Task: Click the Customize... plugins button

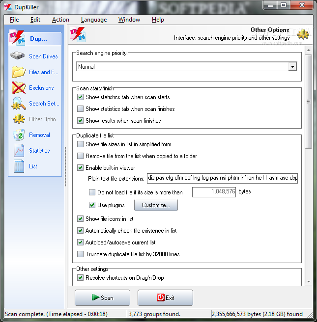Action: click(x=156, y=205)
